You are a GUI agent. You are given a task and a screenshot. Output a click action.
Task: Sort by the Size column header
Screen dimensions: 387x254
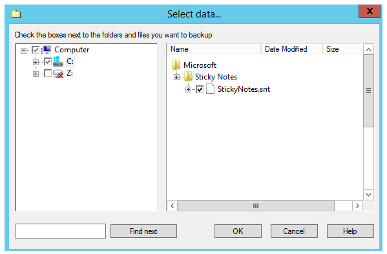pyautogui.click(x=342, y=49)
